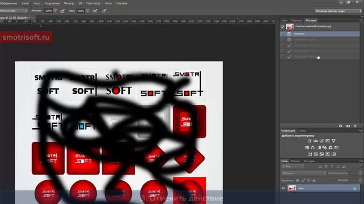Add a Channel Mixer adjustment layer
This screenshot has height=204, width=364.
point(330,147)
